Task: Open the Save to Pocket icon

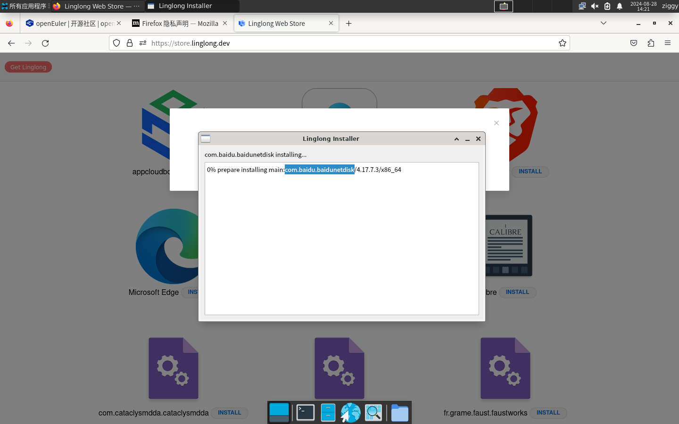Action: [x=634, y=43]
